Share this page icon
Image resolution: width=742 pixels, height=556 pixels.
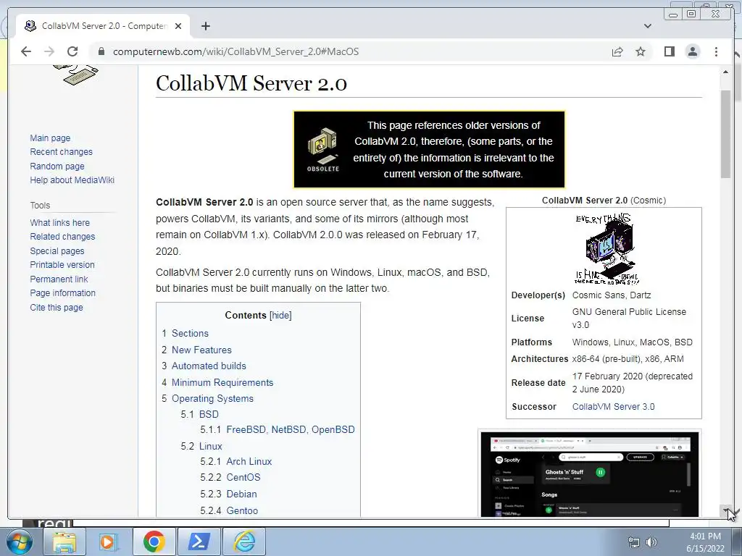617,51
